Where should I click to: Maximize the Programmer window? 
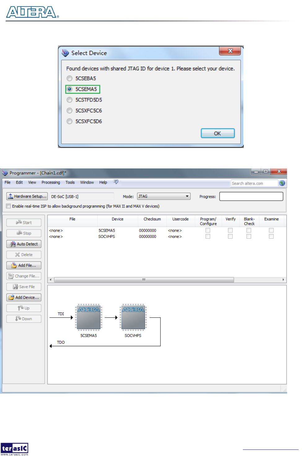coord(266,172)
